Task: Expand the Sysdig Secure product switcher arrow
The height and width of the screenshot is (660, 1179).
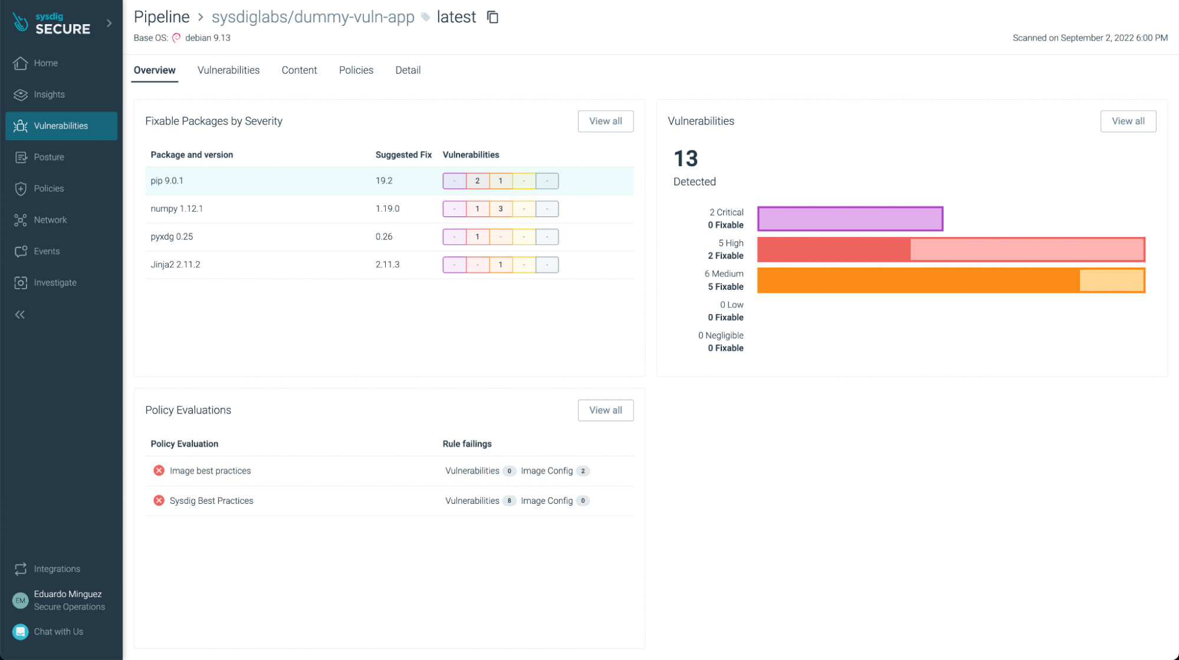Action: coord(109,23)
